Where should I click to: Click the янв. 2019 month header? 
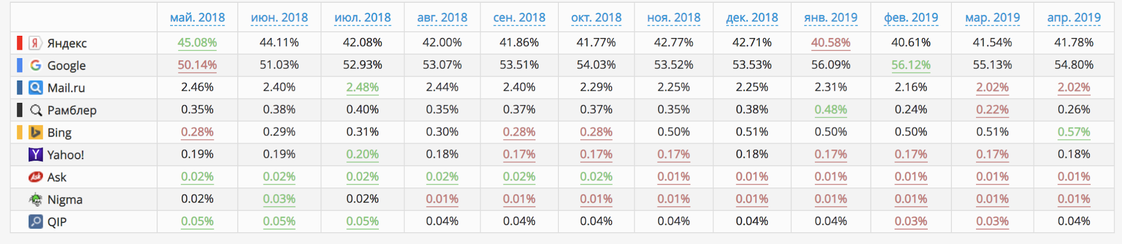pyautogui.click(x=831, y=18)
